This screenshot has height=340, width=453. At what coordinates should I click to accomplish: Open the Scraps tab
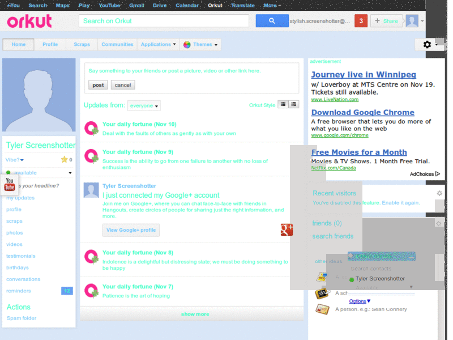82,45
